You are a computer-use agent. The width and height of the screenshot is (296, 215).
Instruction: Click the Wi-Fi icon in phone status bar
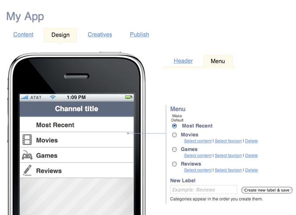tap(53, 97)
